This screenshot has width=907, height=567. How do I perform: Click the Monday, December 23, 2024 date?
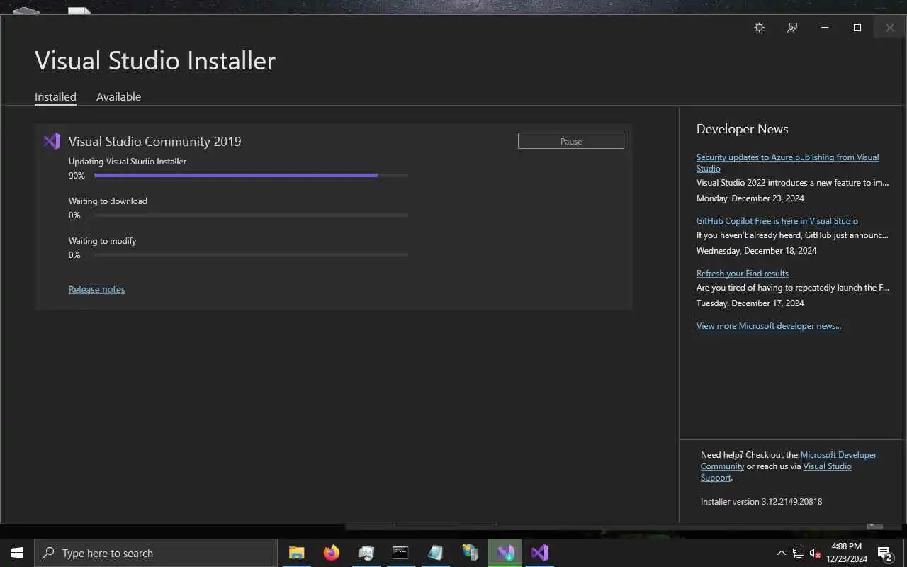tap(750, 198)
